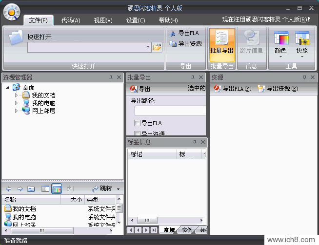Image resolution: width=319 pixels, height=245 pixels.
Task: Go to next tab with the arrow
Action: (146, 230)
